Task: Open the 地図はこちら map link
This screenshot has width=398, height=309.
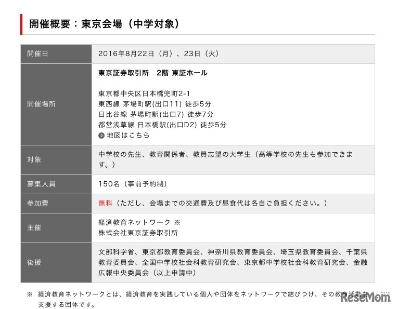Action: [128, 135]
